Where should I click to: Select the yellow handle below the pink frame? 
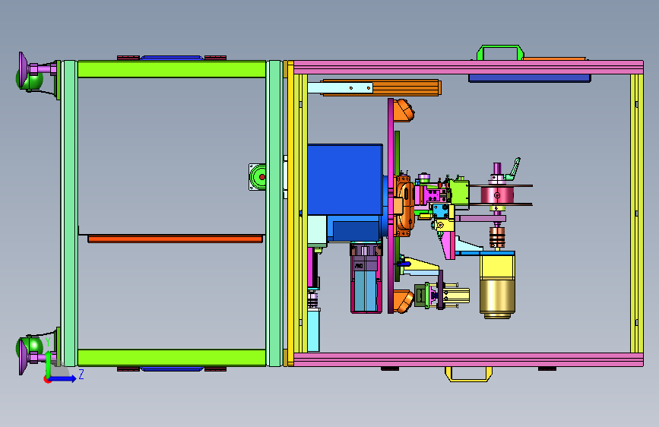tap(468, 374)
